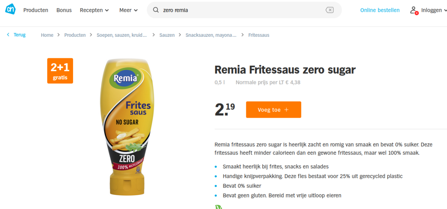Image resolution: width=447 pixels, height=209 pixels.
Task: Open Sauzen breadcrumb link
Action: (167, 35)
